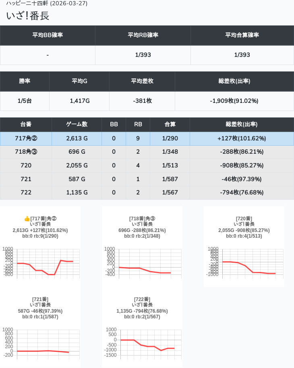Sort by the ゲーム数 column header
The width and height of the screenshot is (294, 368).
coord(77,124)
